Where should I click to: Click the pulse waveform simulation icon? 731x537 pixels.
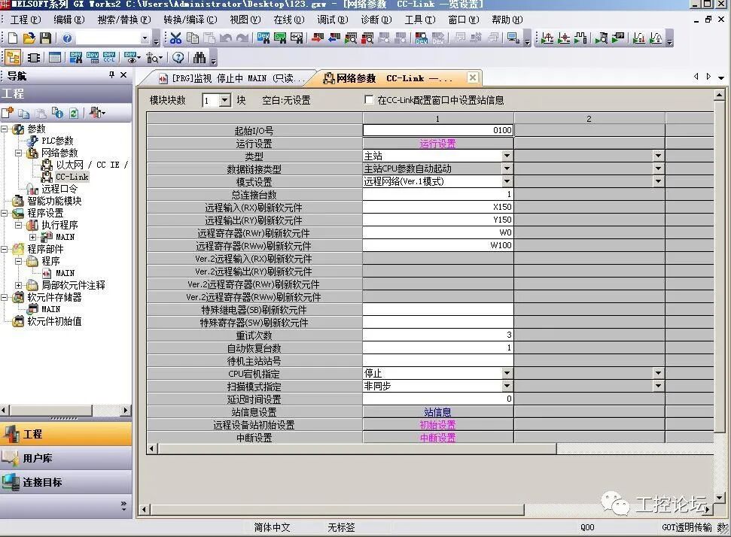point(580,38)
